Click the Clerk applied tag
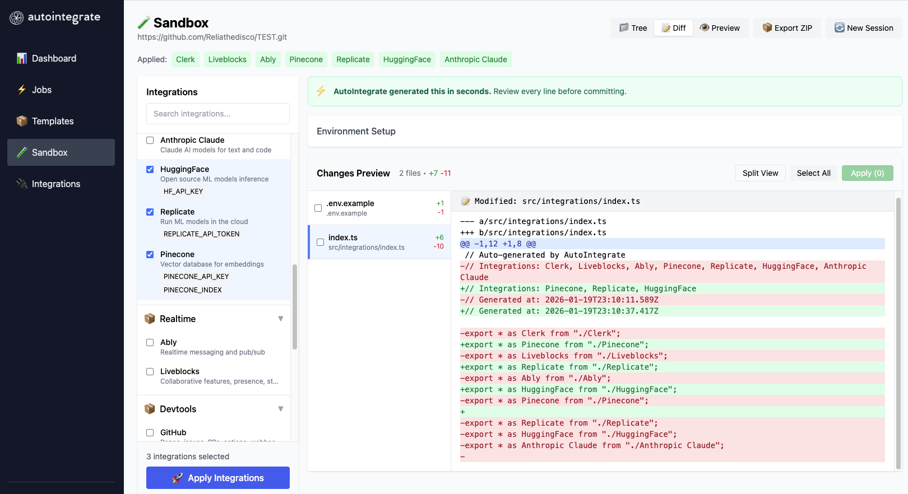Image resolution: width=908 pixels, height=494 pixels. [186, 59]
